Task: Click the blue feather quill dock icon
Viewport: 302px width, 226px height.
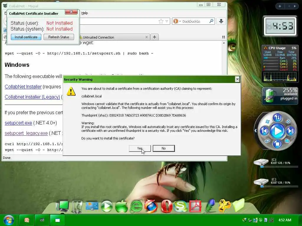Action: [x=210, y=206]
